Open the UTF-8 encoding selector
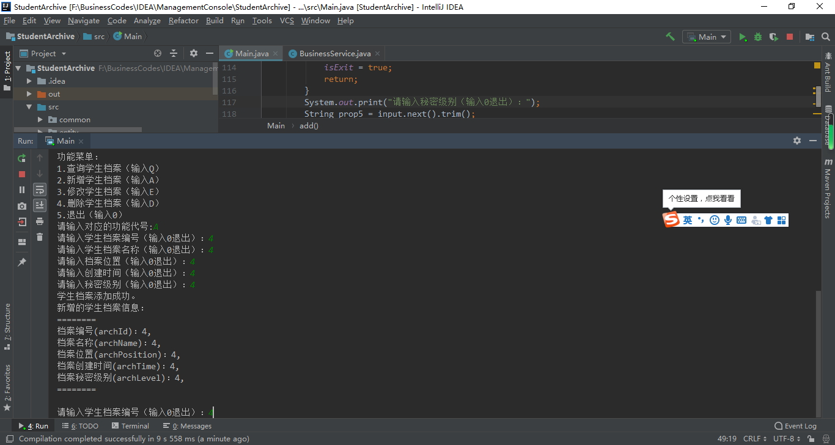The image size is (835, 445). click(787, 438)
